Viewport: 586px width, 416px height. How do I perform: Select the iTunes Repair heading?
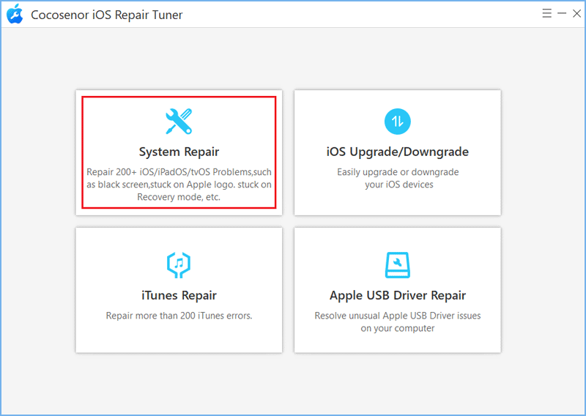(179, 295)
